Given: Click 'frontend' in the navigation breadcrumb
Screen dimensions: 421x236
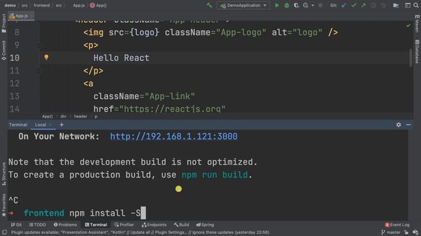Looking at the screenshot, I should [x=41, y=5].
